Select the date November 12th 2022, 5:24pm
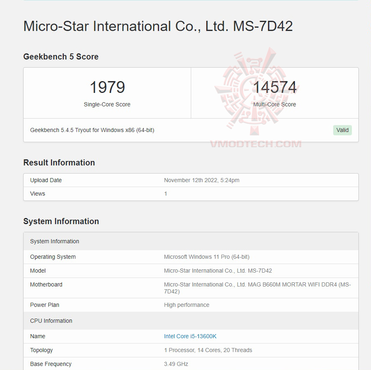This screenshot has width=371, height=370. 202,180
